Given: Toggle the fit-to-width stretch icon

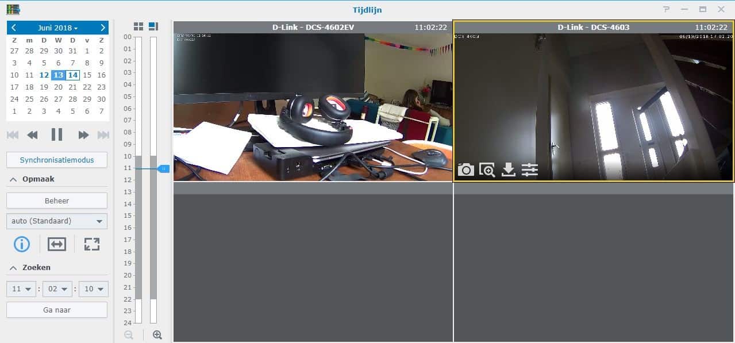Looking at the screenshot, I should (x=57, y=244).
